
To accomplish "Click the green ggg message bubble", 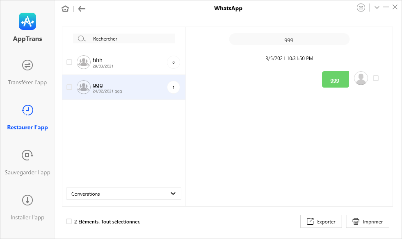I will tap(336, 79).
